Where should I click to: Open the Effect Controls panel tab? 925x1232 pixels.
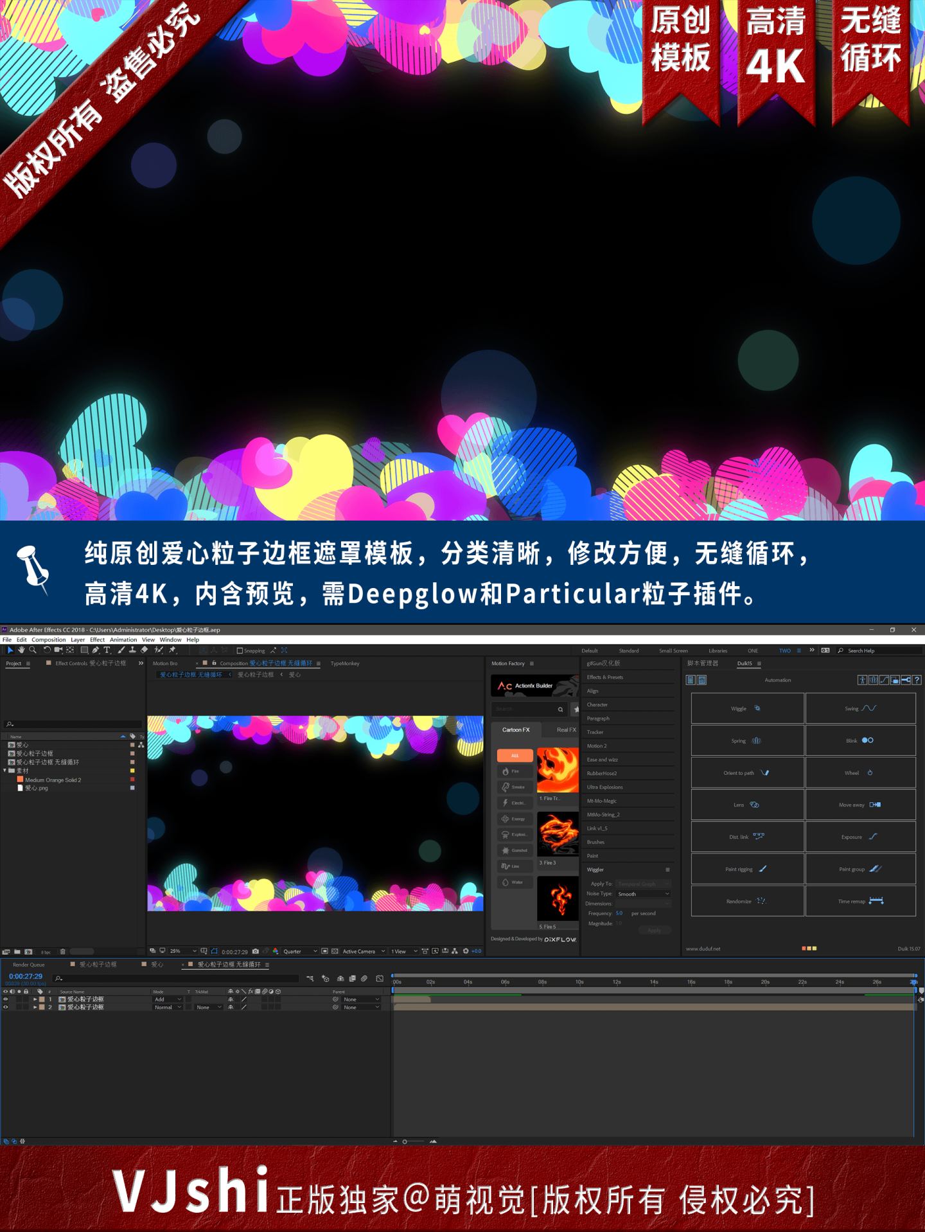91,663
